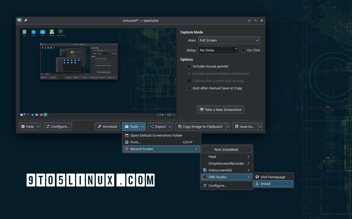The height and width of the screenshot is (219, 352).
Task: Click the globe icon beside Visit homepage
Action: 257,177
